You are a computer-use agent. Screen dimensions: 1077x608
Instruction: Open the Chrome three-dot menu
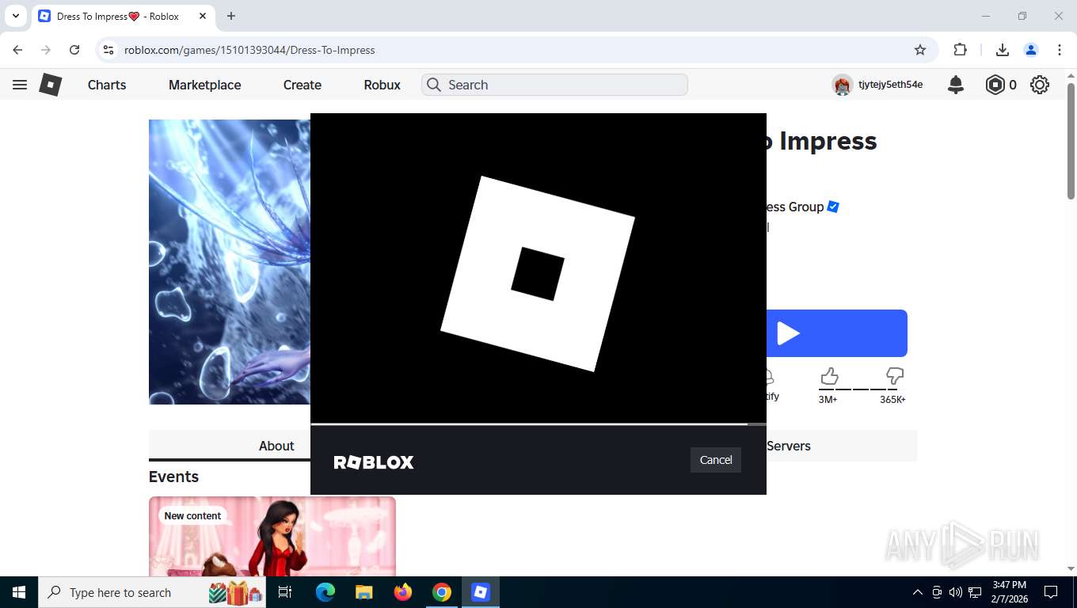[x=1060, y=50]
